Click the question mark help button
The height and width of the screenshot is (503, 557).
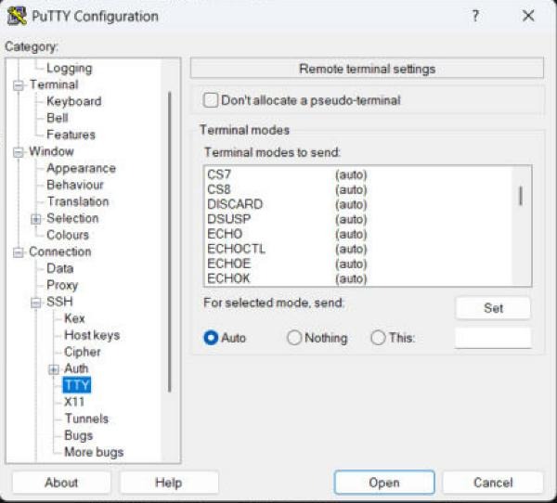click(475, 16)
